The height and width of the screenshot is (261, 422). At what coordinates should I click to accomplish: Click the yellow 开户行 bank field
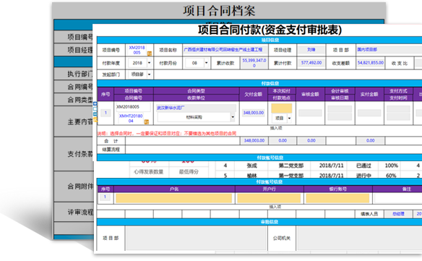click(x=269, y=198)
